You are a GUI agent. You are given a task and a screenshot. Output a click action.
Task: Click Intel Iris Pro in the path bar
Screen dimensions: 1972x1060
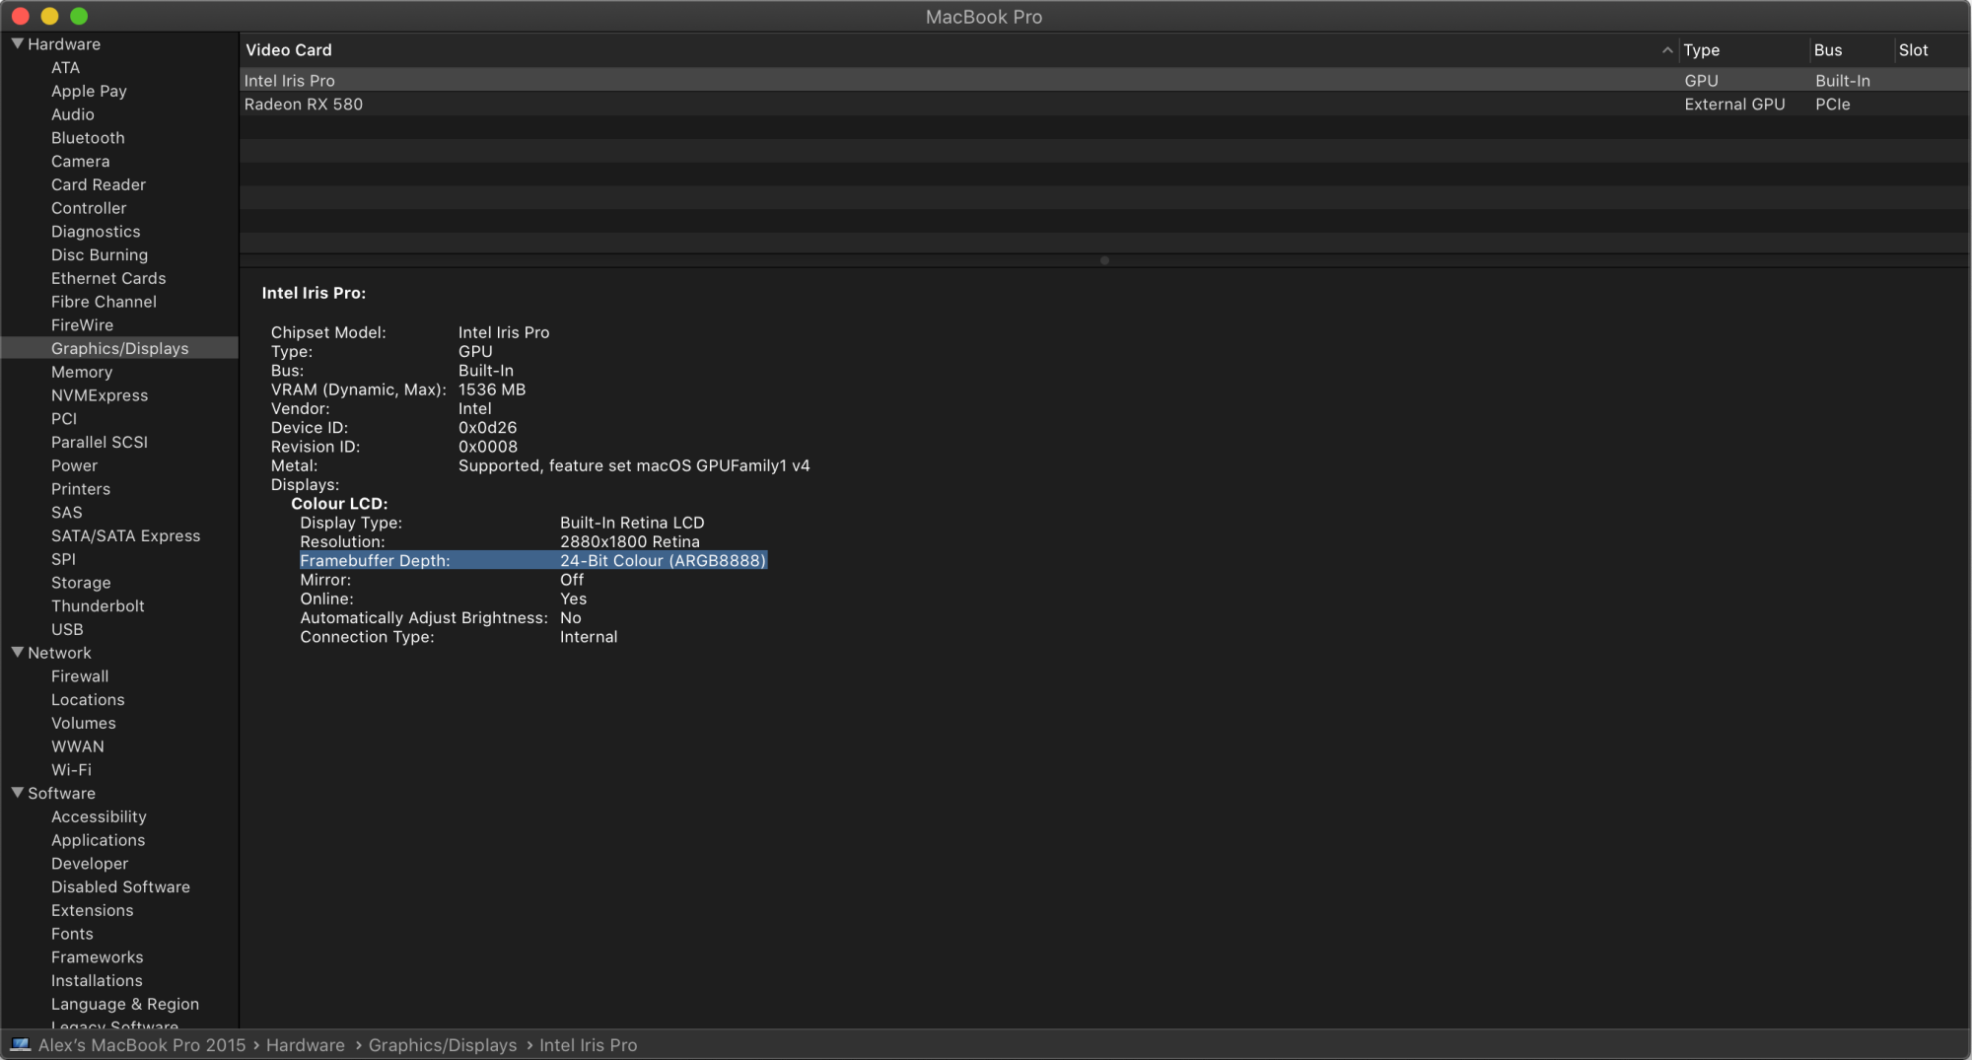(589, 1045)
